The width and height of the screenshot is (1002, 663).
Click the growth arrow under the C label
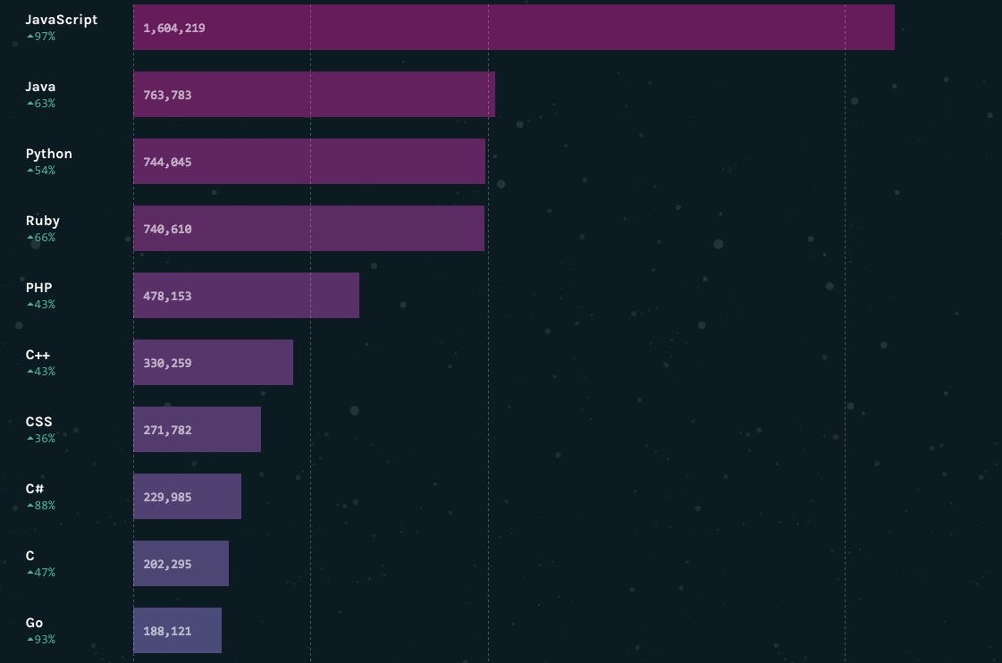pyautogui.click(x=29, y=573)
